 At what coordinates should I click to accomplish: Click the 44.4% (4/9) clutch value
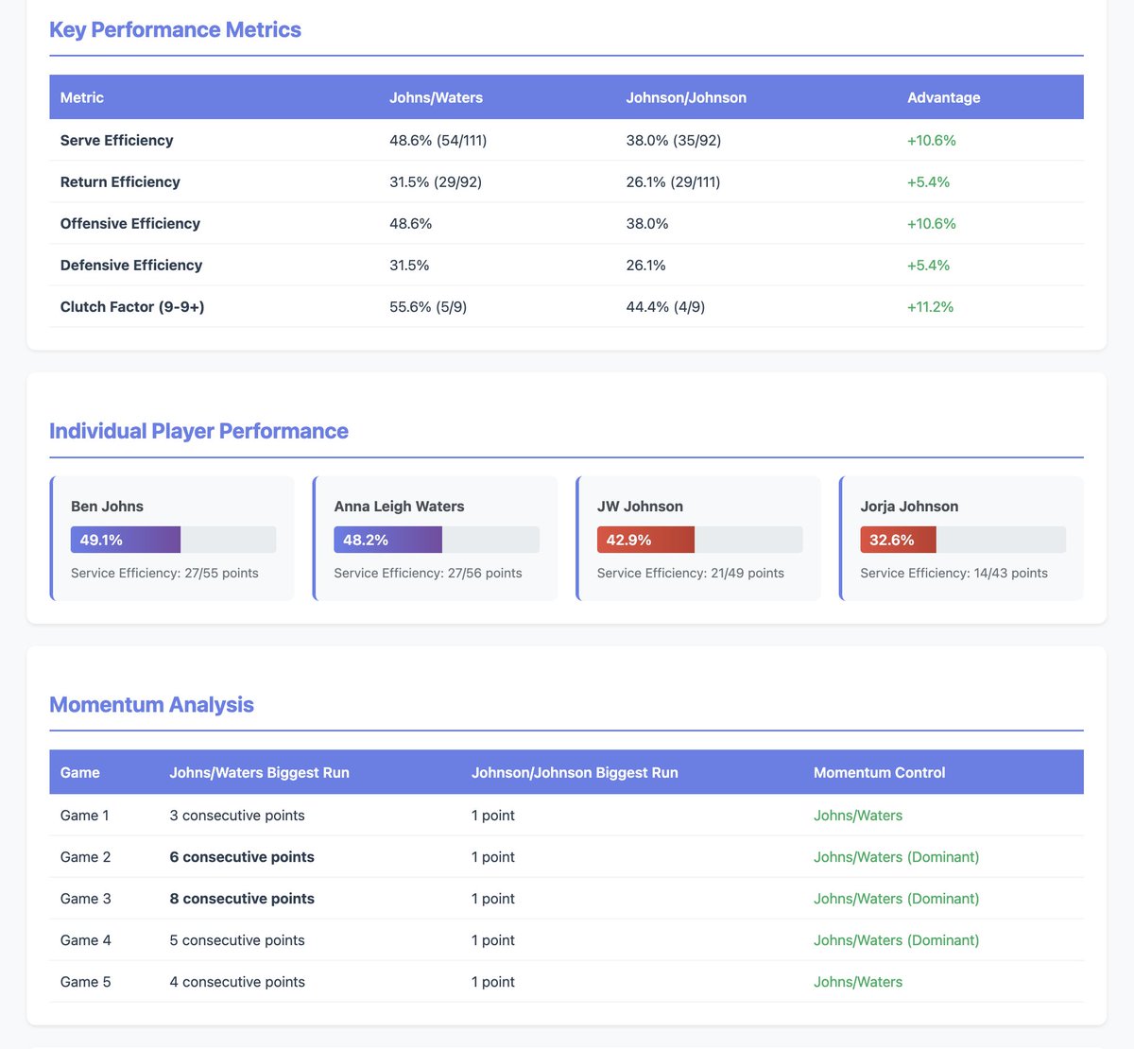coord(666,306)
